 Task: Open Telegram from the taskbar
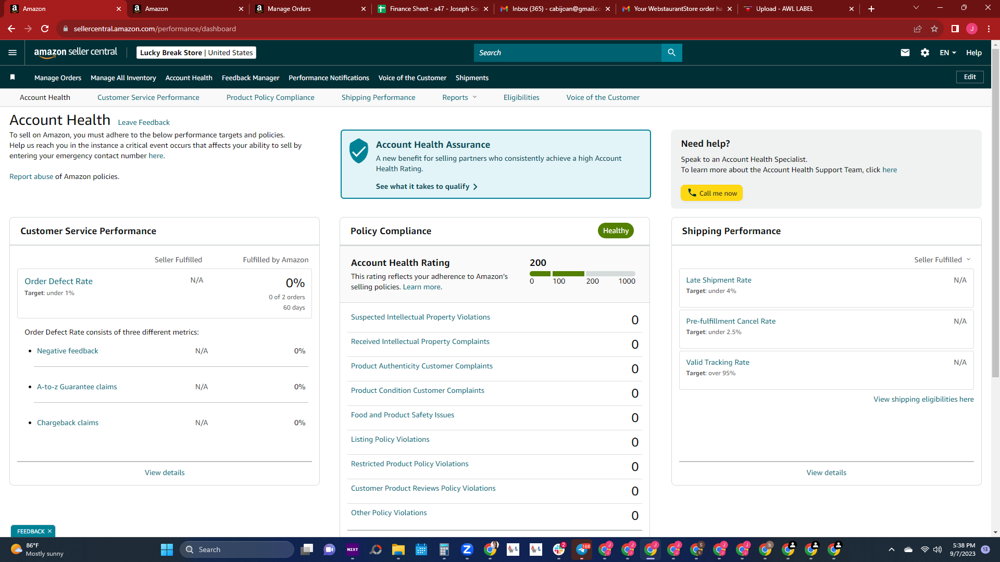click(x=582, y=550)
